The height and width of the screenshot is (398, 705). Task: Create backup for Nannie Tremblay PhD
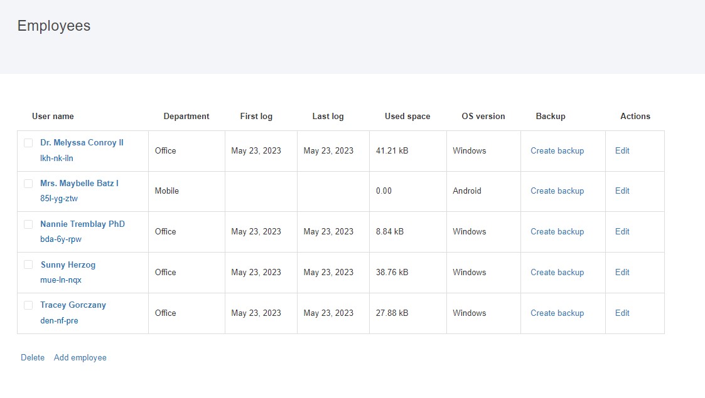(557, 231)
